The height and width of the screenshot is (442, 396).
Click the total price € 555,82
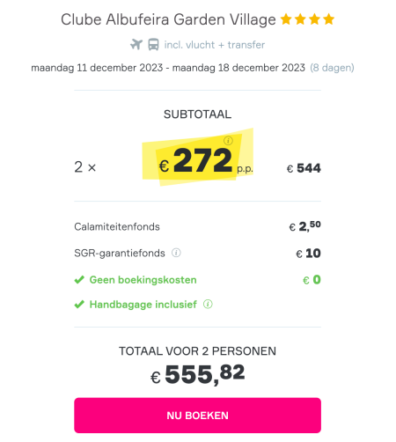pyautogui.click(x=197, y=374)
